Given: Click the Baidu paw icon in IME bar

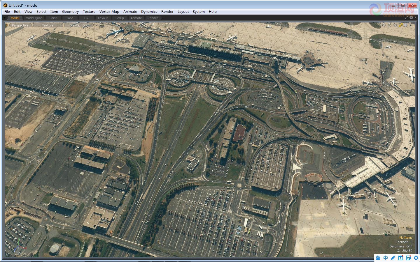Looking at the screenshot, I should coord(378,258).
